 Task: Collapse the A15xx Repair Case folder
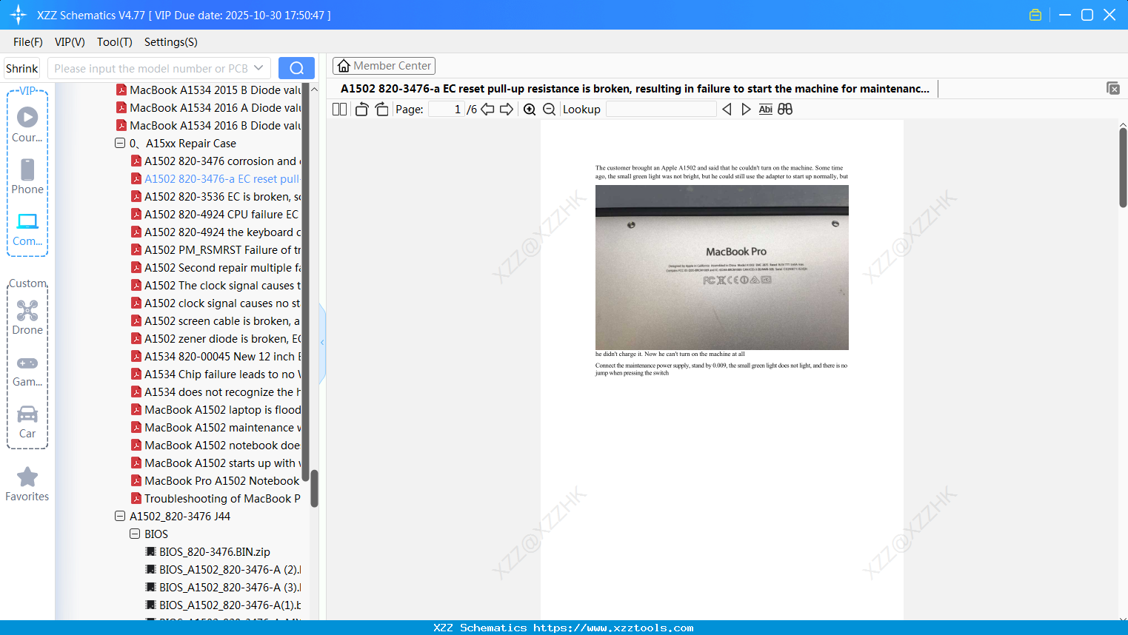(120, 144)
